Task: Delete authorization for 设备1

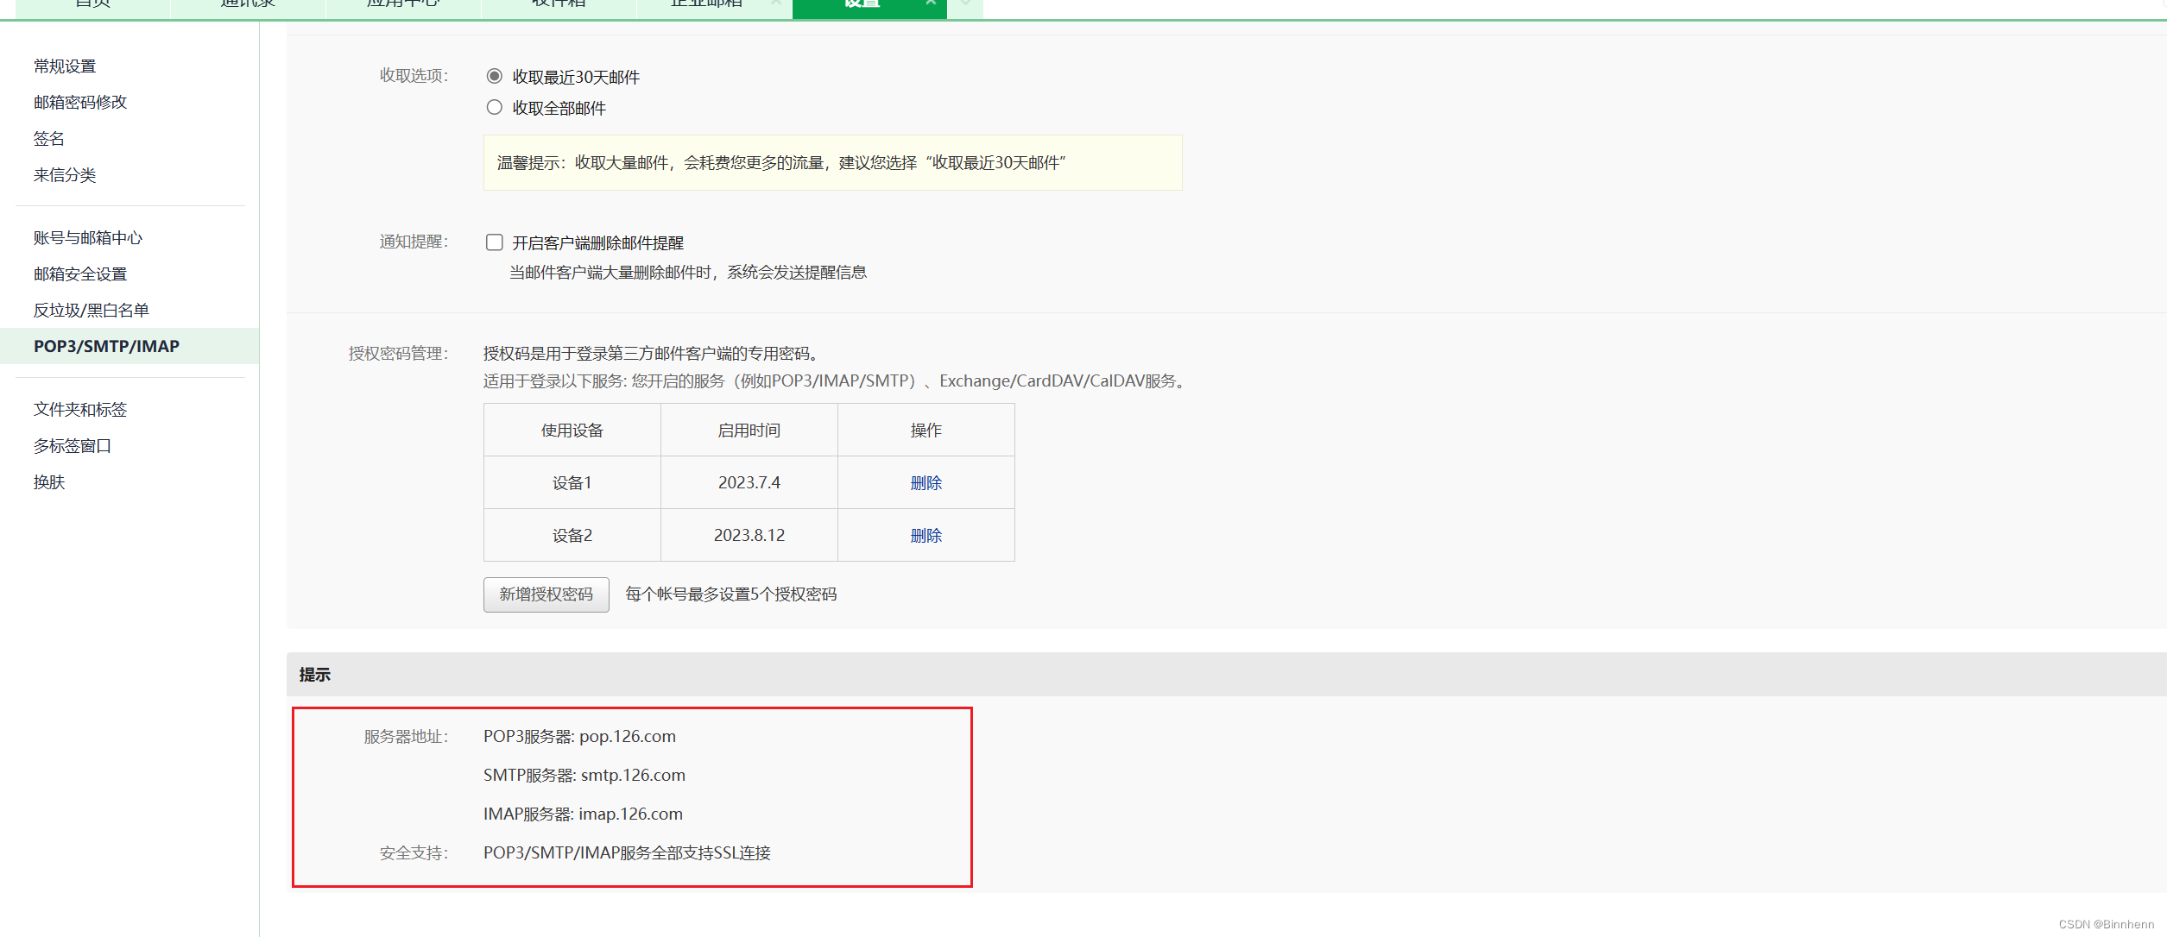Action: (926, 483)
